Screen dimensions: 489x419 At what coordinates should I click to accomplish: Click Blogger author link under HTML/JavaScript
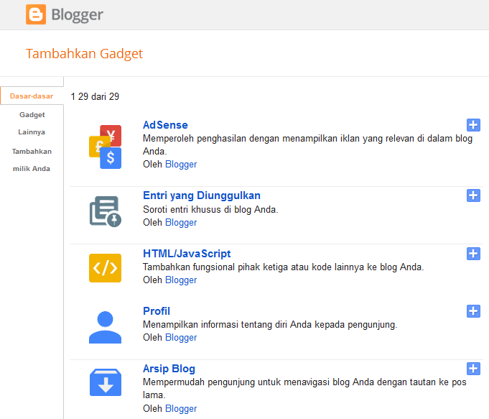[x=181, y=280]
